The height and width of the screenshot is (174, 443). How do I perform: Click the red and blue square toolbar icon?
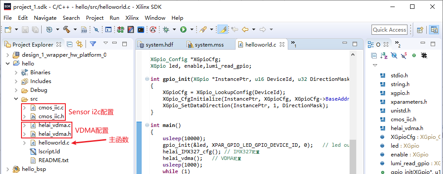(131, 29)
